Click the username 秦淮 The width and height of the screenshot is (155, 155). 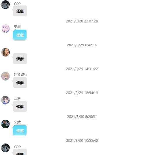pos(17,26)
